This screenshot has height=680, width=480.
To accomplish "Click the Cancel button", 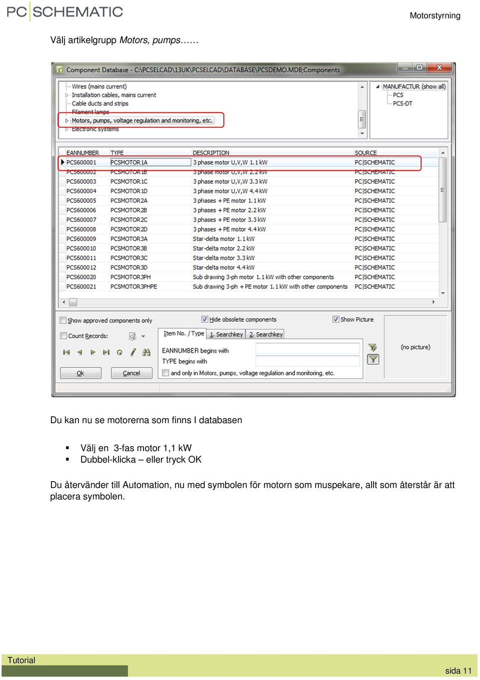I will pos(131,373).
